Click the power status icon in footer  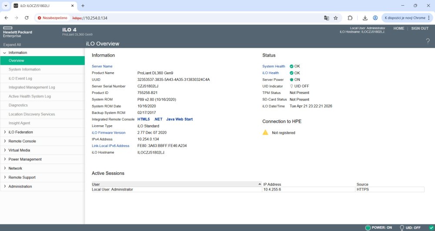(368, 228)
